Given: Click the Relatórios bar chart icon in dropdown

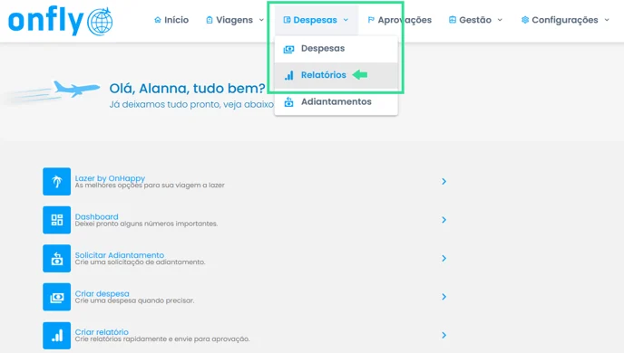Looking at the screenshot, I should pos(289,75).
